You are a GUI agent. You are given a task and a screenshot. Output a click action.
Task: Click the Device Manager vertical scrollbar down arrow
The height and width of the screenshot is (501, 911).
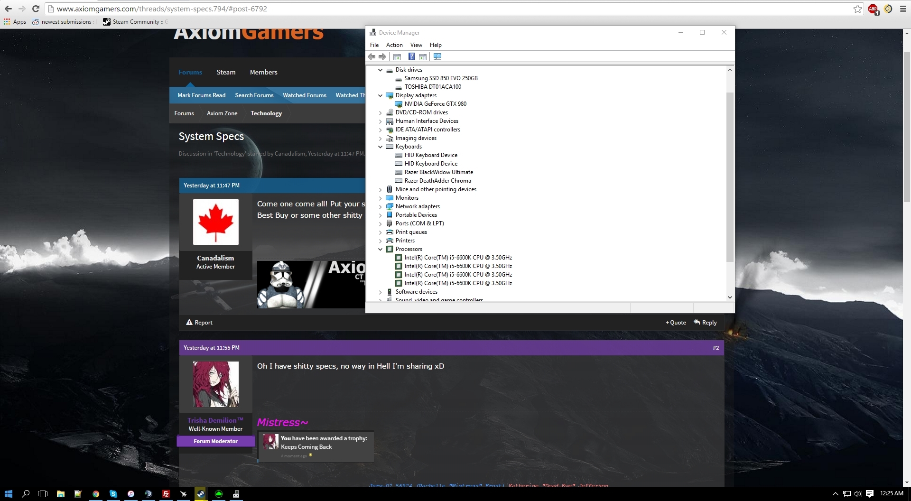point(730,297)
